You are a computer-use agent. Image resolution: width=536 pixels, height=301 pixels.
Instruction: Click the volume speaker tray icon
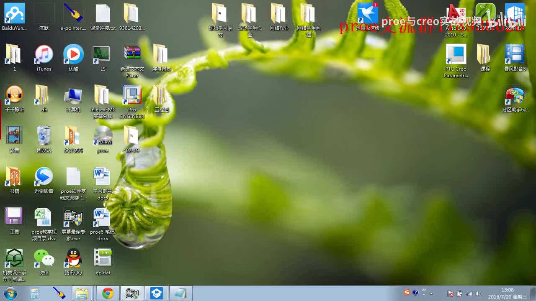coord(479,293)
